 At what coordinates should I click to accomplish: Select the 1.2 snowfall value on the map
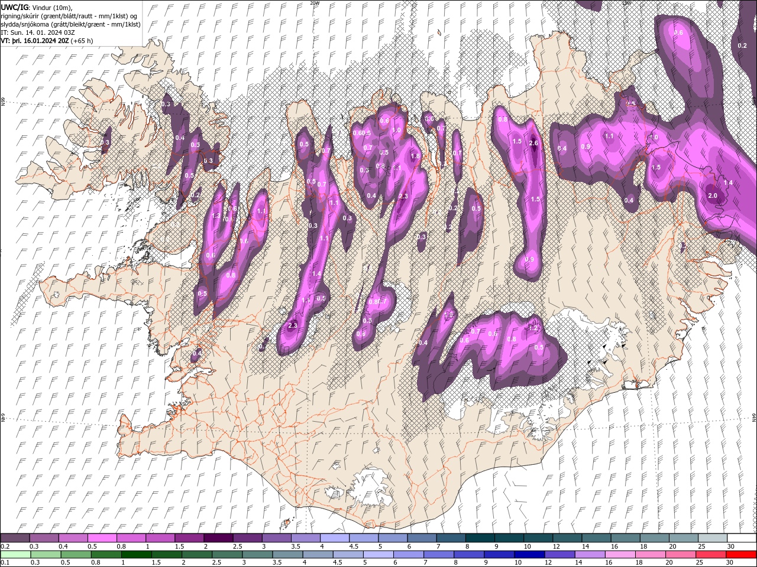click(x=532, y=328)
